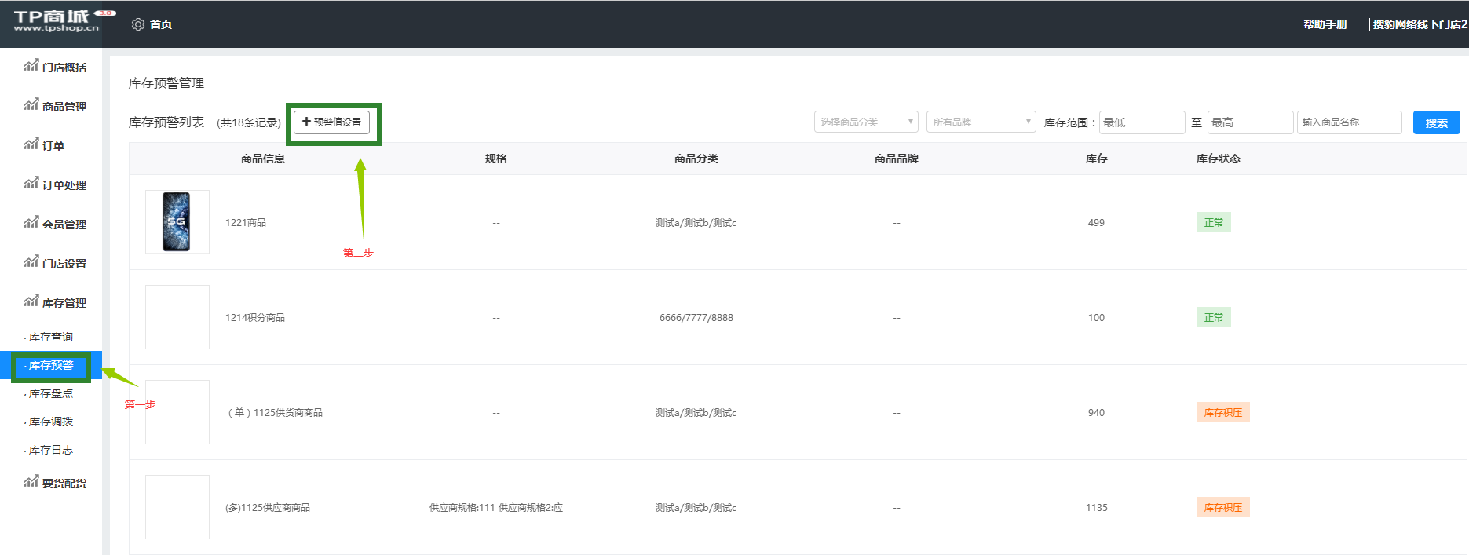Click the blue 搜索 button

click(x=1436, y=123)
